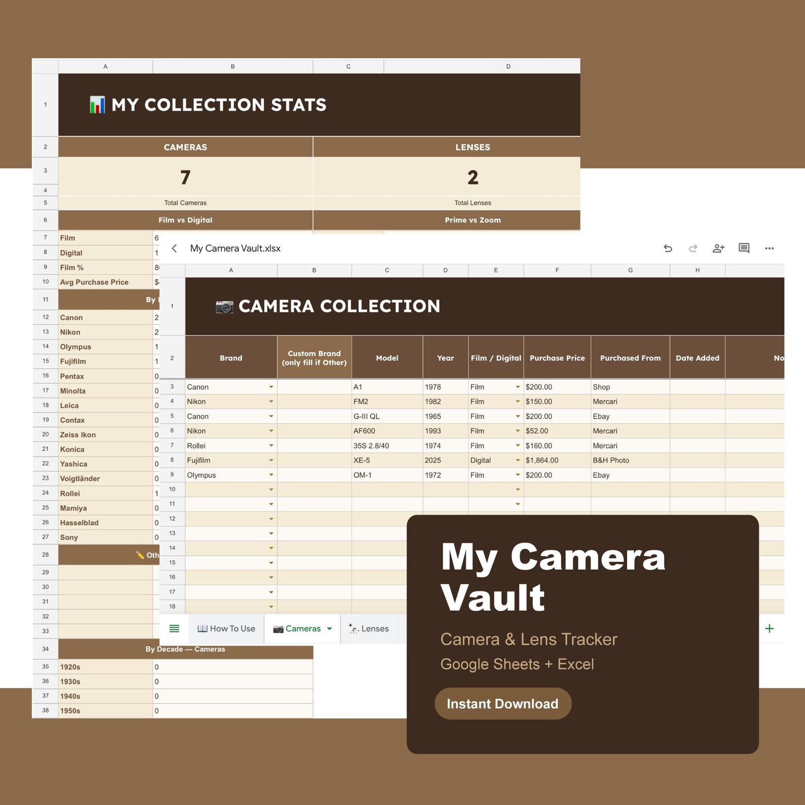Click the 'Shop' purchased-from cell
Screen dimensions: 805x805
(630, 387)
